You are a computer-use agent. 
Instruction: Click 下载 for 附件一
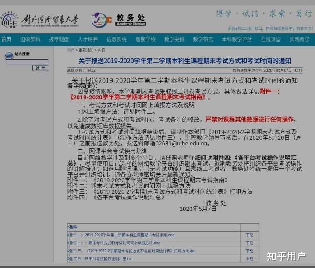click(x=249, y=235)
